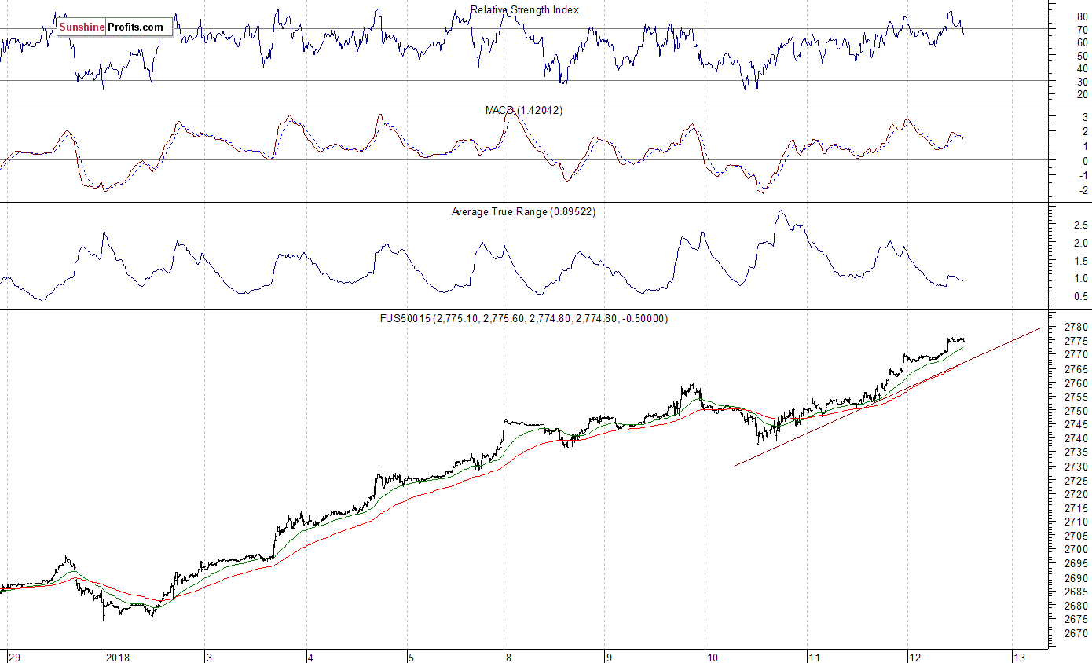Click the 2685 price axis label
Viewport: 1092px width, 663px height.
[x=1076, y=592]
